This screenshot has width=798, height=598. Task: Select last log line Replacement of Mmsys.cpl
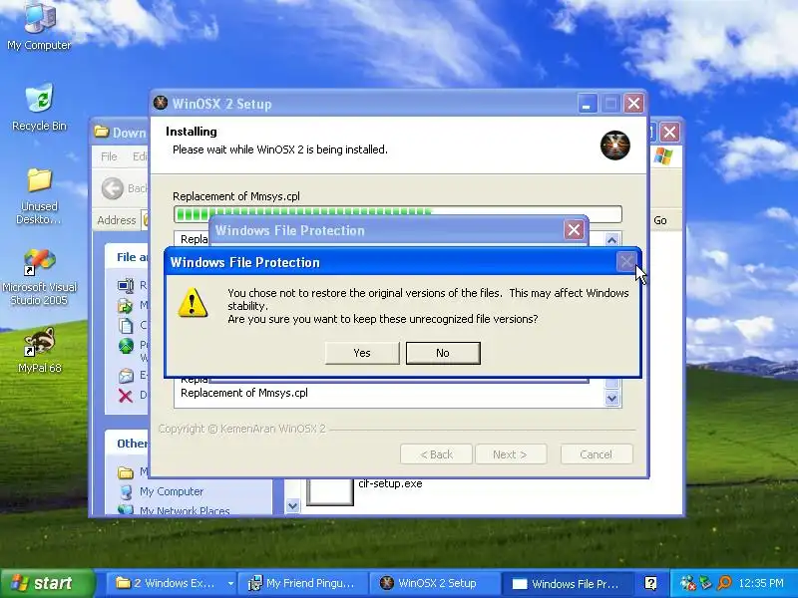tap(243, 393)
